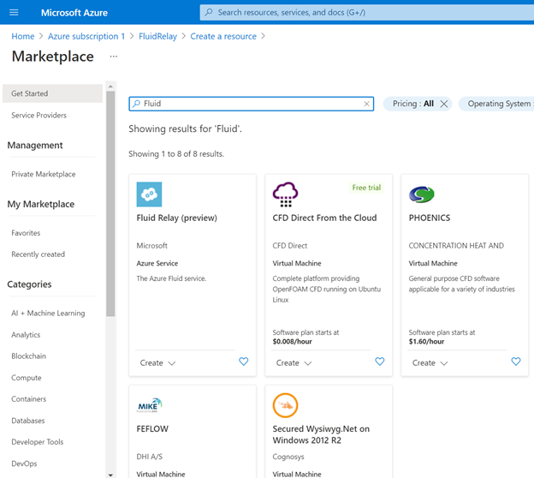Click the Secured Wysiwyg.Net orange icon
Viewport: 534px width, 478px height.
[x=285, y=405]
